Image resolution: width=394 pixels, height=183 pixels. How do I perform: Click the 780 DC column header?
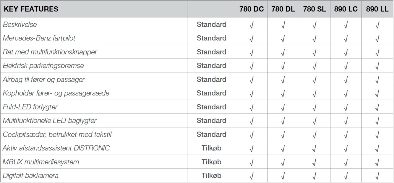click(x=252, y=9)
